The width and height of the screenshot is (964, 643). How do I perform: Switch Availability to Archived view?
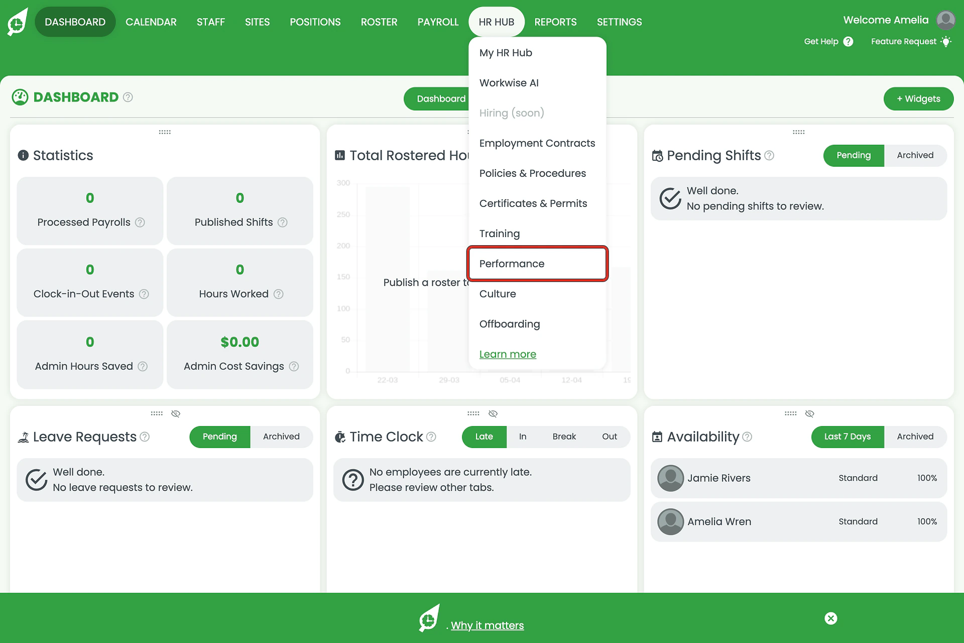click(x=915, y=437)
